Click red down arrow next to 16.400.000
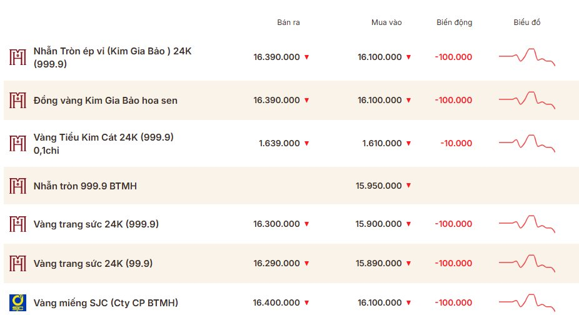Viewport: 579px width, 315px height. [306, 303]
